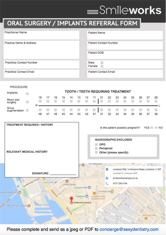
Task: Mark YES for possibly pregnant
Action: [x=152, y=128]
